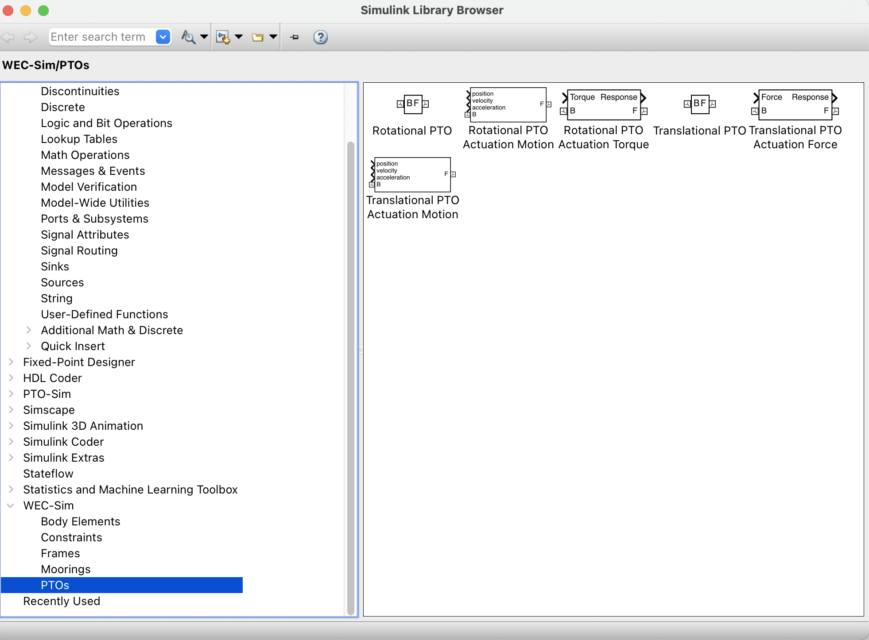The width and height of the screenshot is (869, 640).
Task: Open the Body Elements library
Action: pyautogui.click(x=80, y=521)
